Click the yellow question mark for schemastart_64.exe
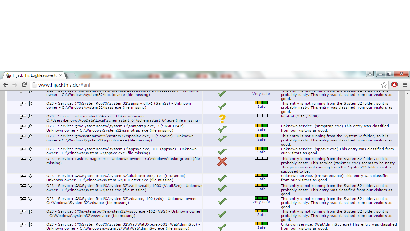Viewport: 410px width, 231px height. point(222,119)
